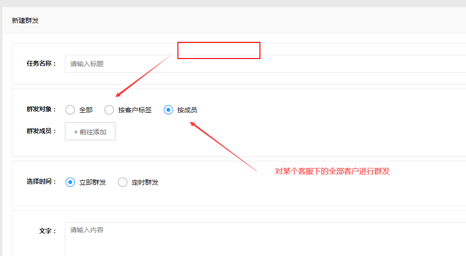Click the 群发对象 label
This screenshot has width=466, height=256.
pos(41,109)
